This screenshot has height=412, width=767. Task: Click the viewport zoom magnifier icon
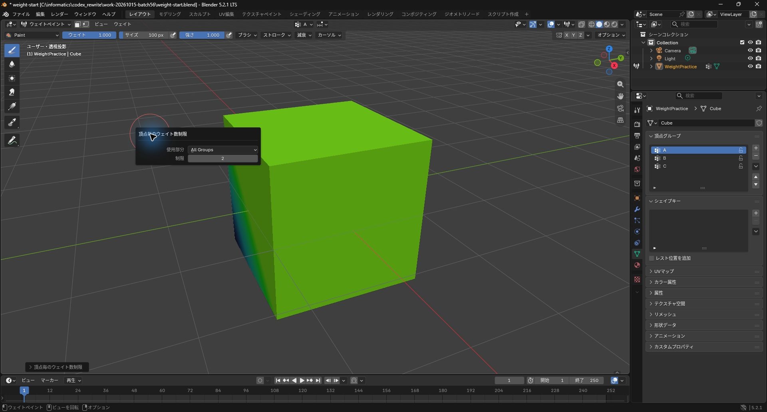click(620, 84)
